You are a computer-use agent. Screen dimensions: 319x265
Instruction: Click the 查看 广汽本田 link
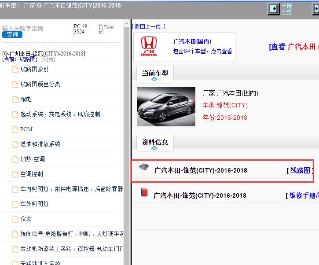click(294, 47)
